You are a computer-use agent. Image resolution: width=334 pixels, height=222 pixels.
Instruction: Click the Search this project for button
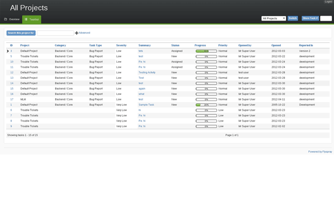[x=21, y=33]
